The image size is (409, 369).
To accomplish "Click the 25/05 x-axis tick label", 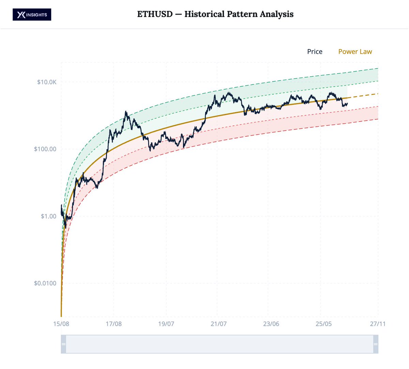I will 323,324.
